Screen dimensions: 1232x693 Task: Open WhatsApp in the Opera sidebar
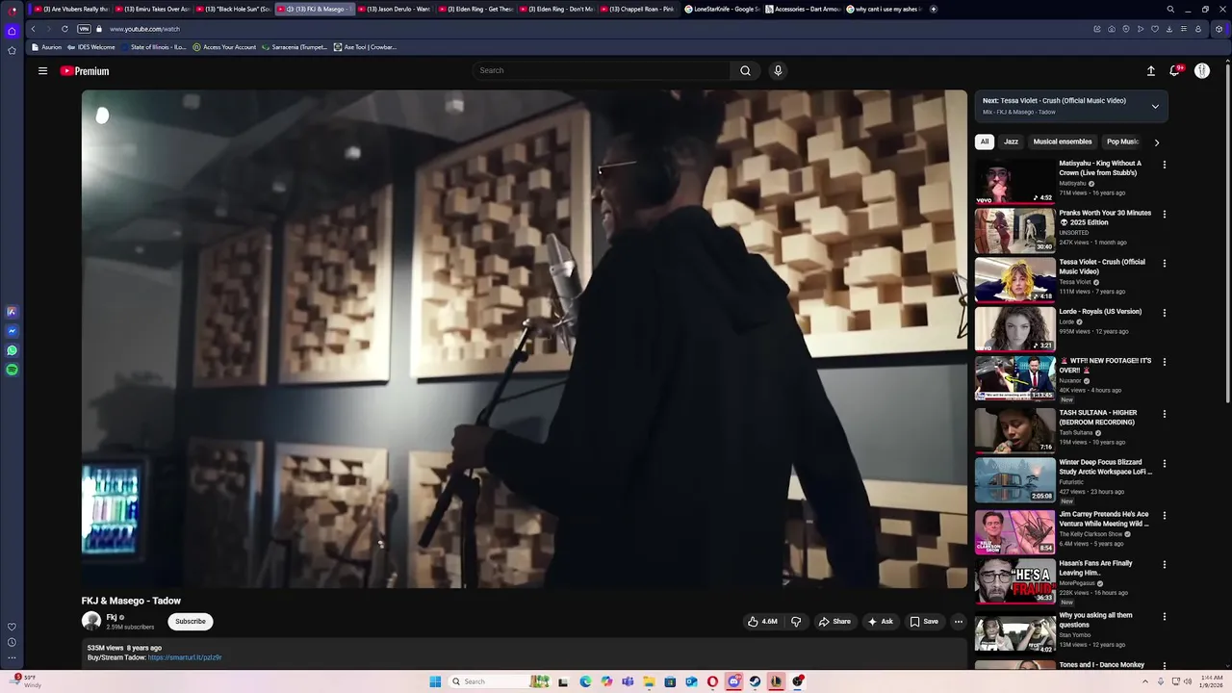[x=12, y=350]
